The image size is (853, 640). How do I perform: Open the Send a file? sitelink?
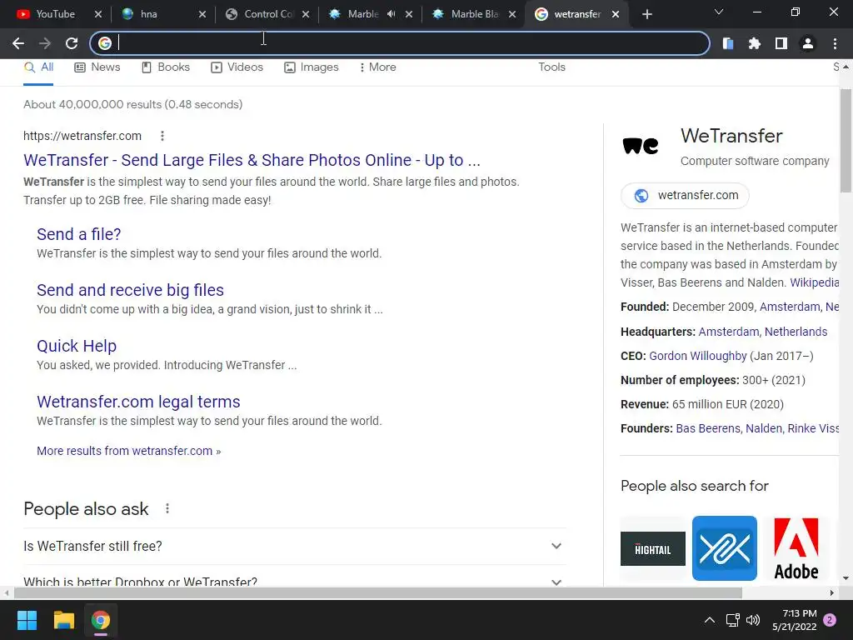79,234
